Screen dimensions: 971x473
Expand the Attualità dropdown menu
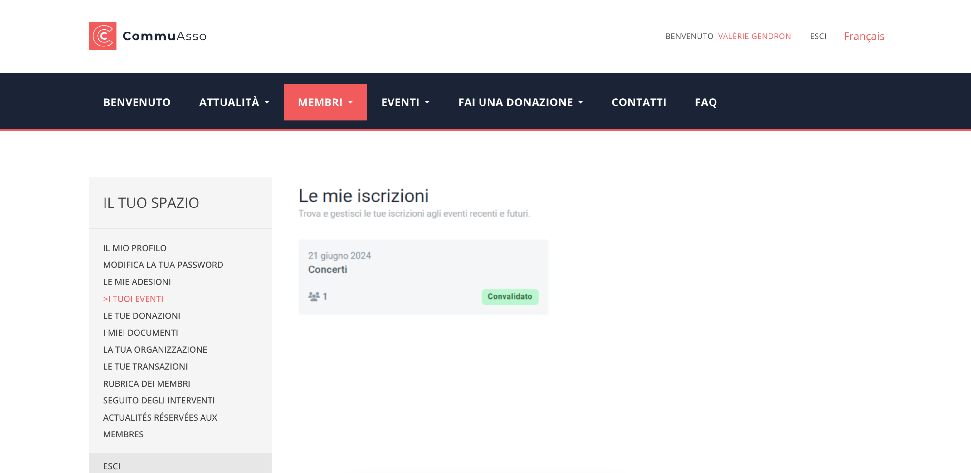pos(234,102)
